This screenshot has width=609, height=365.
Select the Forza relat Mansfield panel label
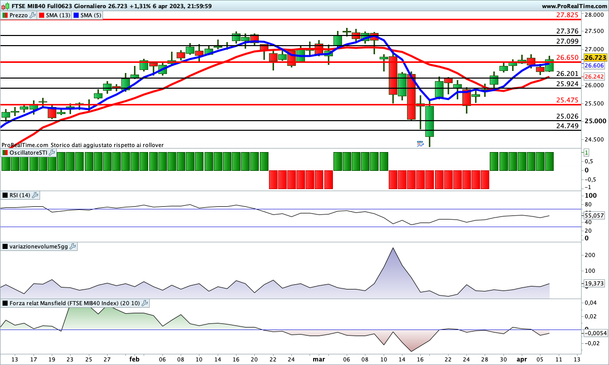tap(75, 303)
